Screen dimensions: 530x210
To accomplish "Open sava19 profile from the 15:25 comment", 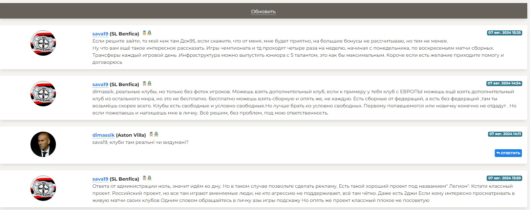I will [100, 34].
